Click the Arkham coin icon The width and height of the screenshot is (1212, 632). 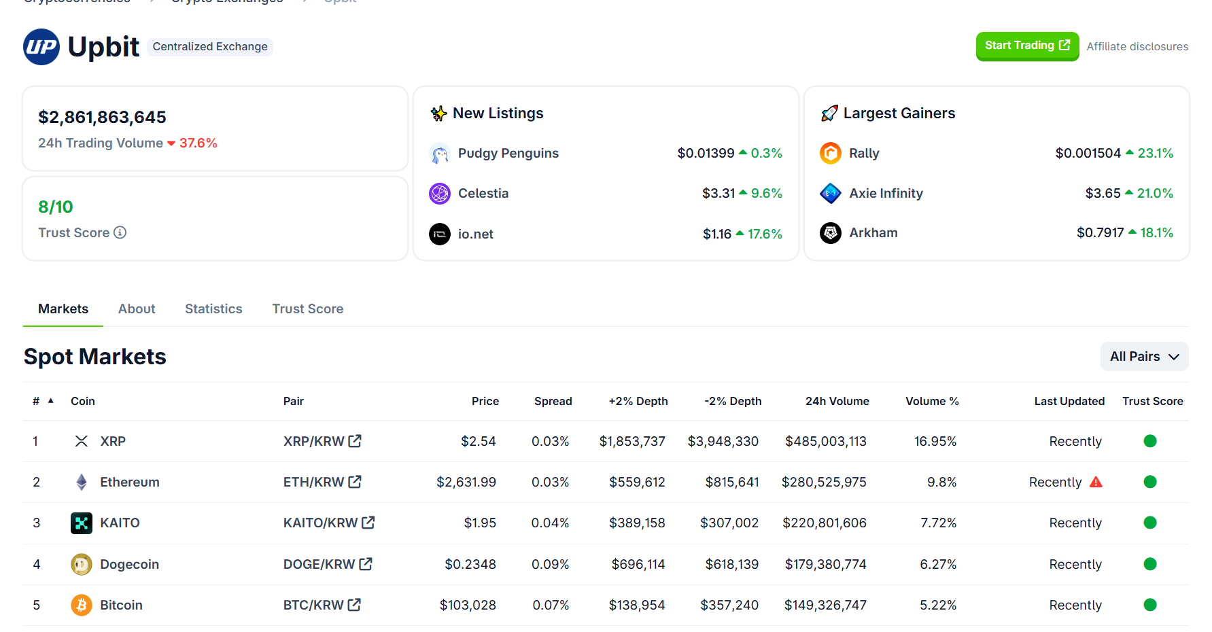click(831, 233)
